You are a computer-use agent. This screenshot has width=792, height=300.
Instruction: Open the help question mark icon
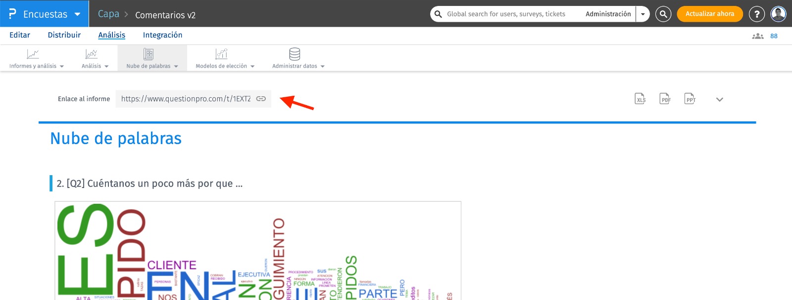756,14
